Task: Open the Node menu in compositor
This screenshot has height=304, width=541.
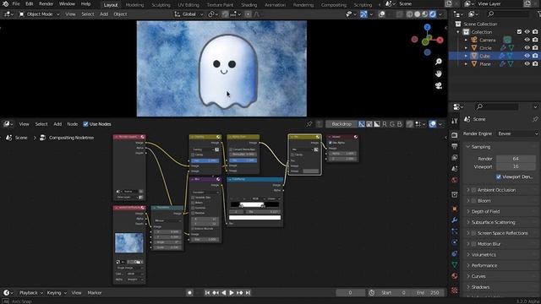Action: pyautogui.click(x=72, y=124)
